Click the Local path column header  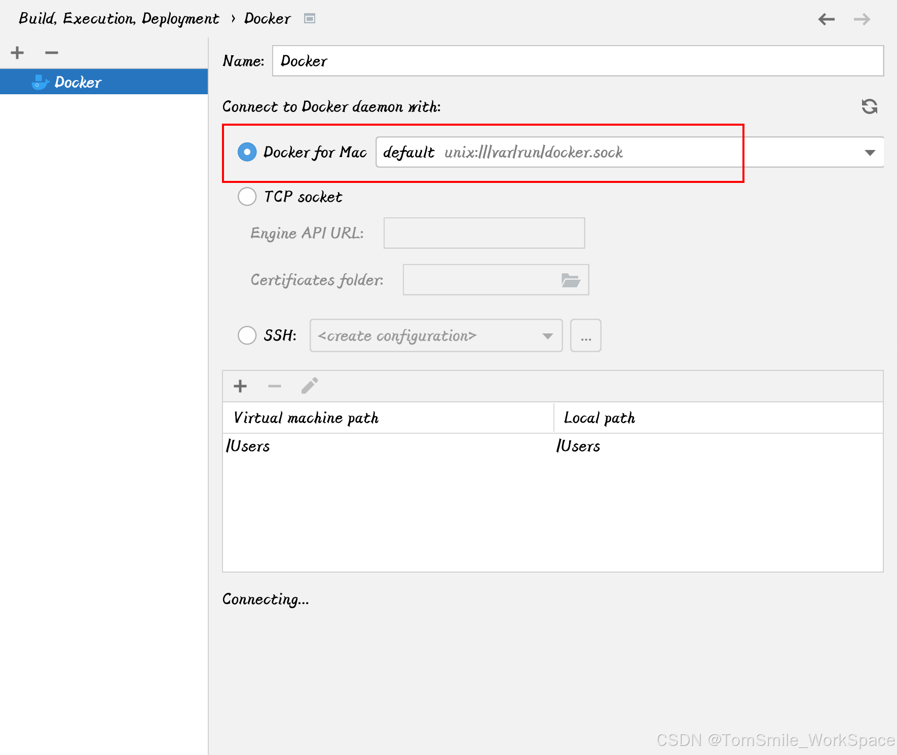pos(719,418)
